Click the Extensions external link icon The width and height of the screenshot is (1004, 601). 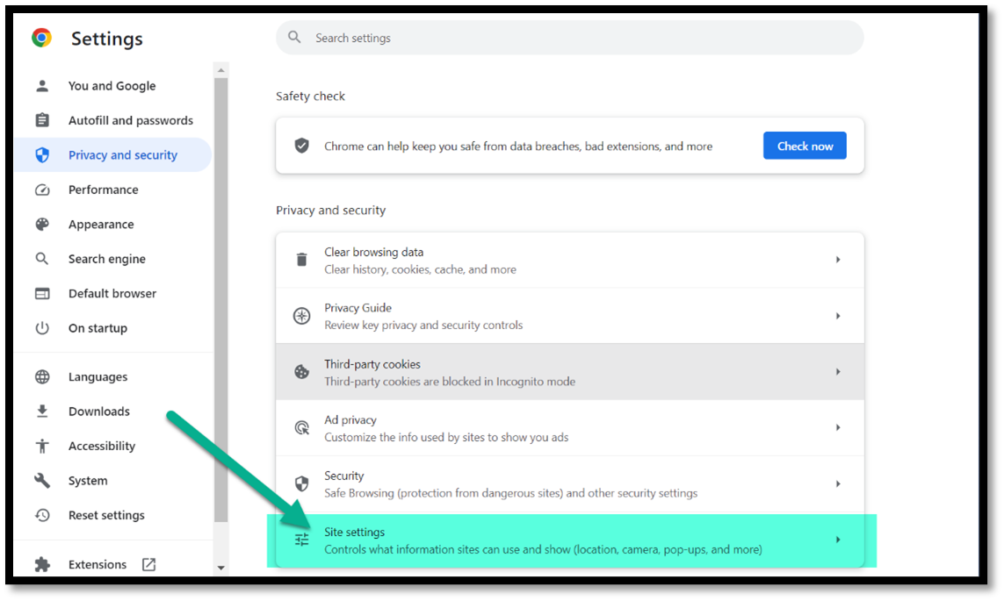pos(148,564)
